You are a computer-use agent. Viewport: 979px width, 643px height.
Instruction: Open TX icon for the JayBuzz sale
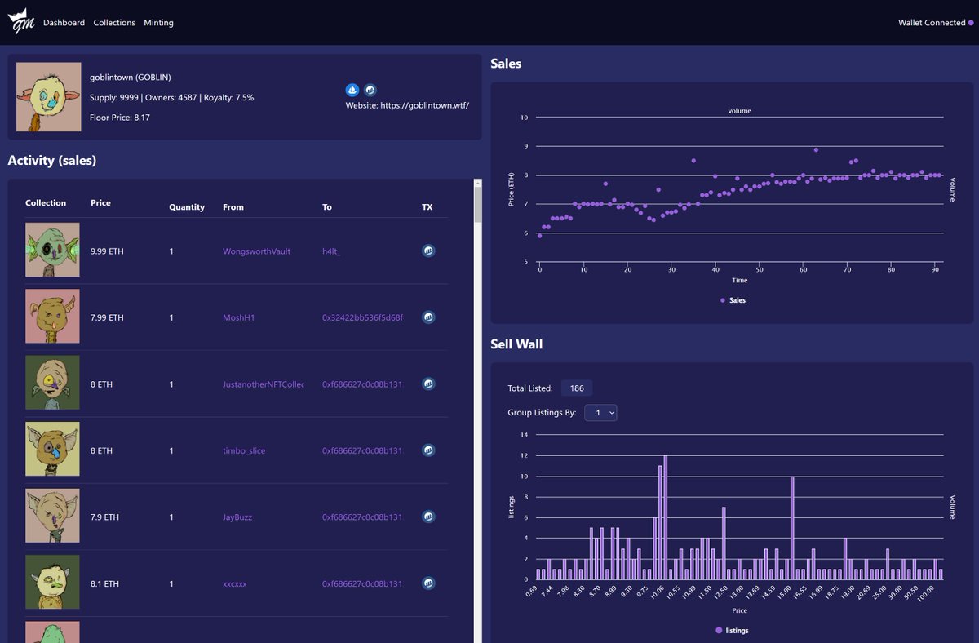pos(428,517)
